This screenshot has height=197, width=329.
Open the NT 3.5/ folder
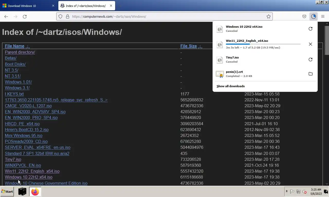tap(12, 70)
